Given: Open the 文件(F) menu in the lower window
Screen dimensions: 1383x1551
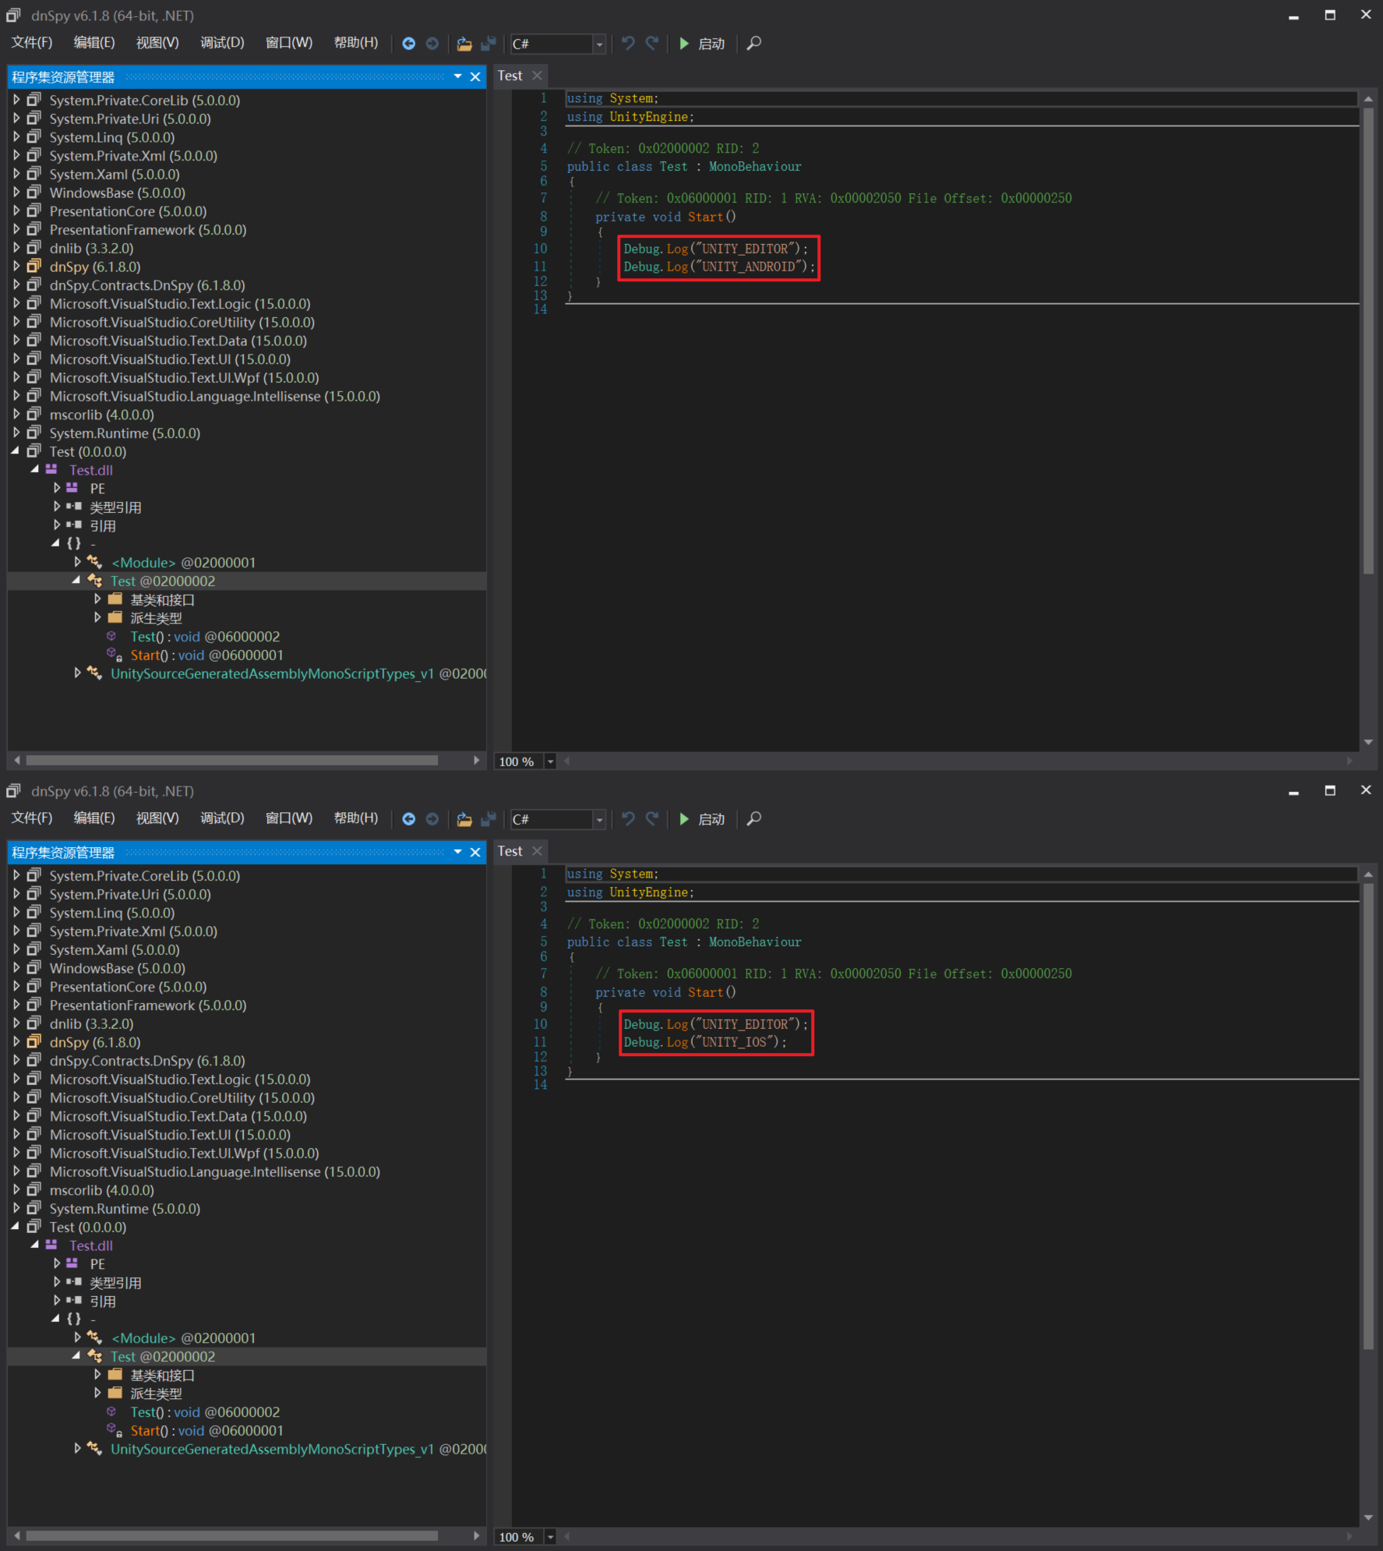Looking at the screenshot, I should pyautogui.click(x=31, y=818).
